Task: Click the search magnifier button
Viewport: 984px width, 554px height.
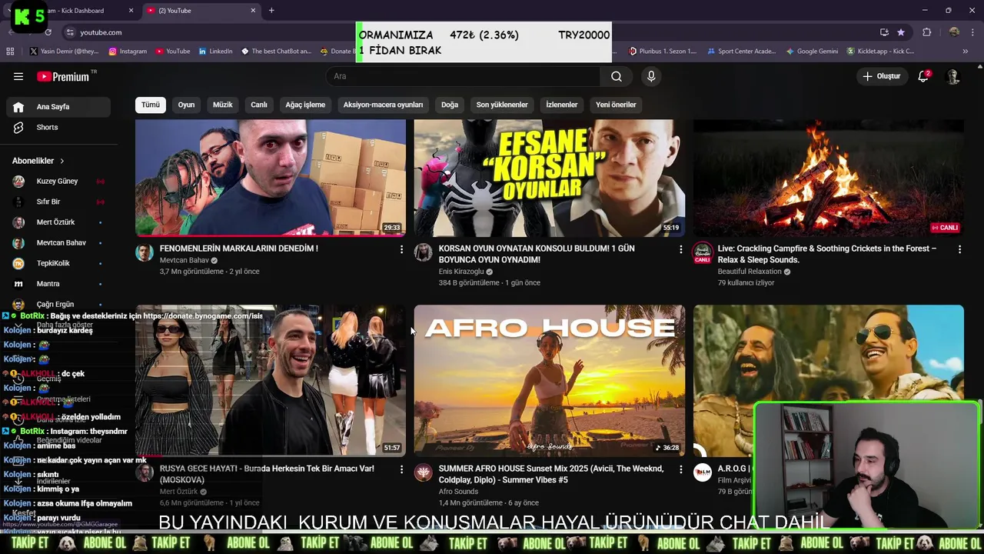Action: [616, 76]
